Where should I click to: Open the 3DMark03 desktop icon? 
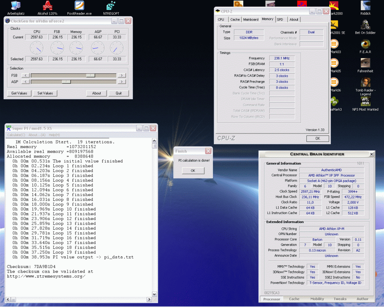[335, 46]
